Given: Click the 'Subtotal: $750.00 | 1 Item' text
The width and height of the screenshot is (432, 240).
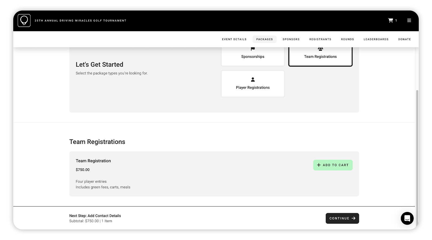Looking at the screenshot, I should pyautogui.click(x=91, y=221).
